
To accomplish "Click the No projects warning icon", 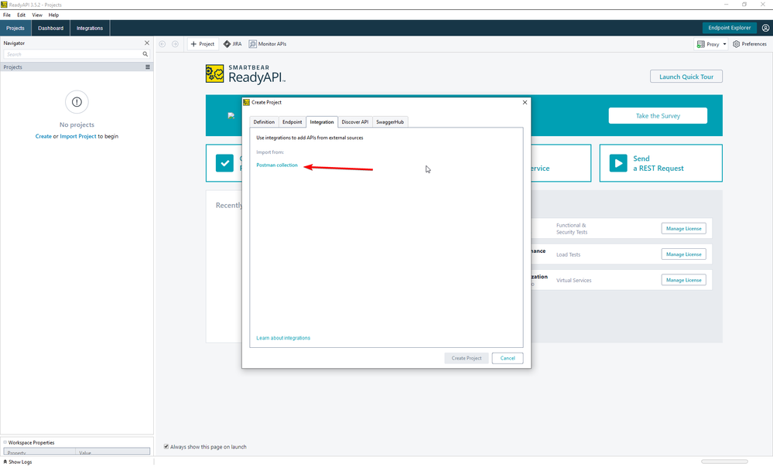I will 77,102.
